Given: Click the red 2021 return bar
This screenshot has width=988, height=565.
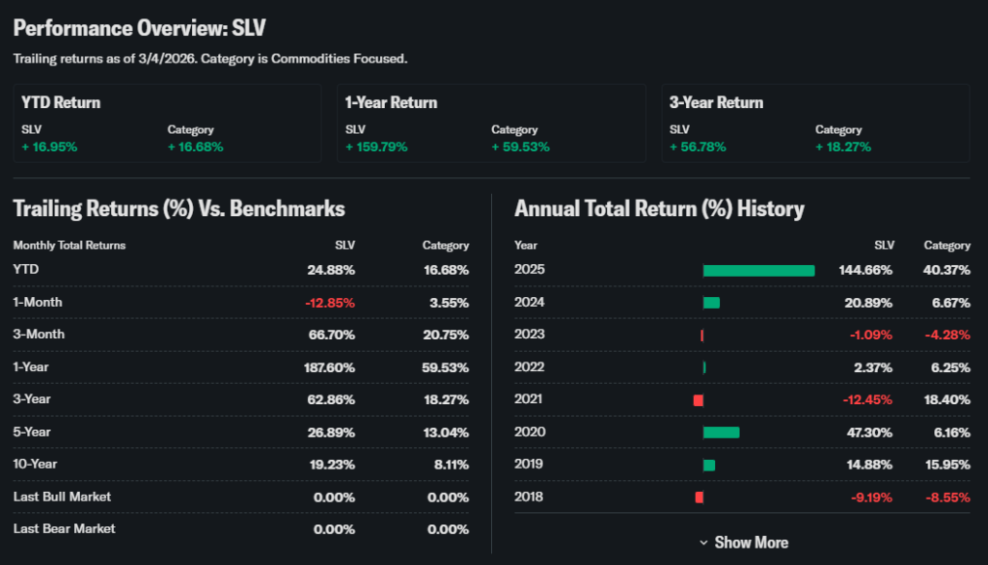Looking at the screenshot, I should [x=699, y=400].
